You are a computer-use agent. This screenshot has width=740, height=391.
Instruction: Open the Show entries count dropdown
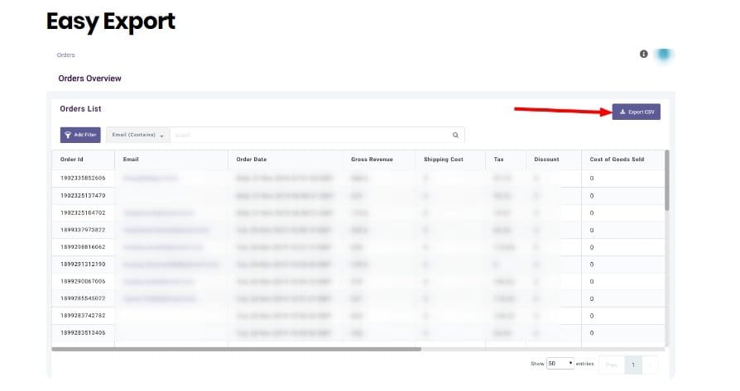560,363
